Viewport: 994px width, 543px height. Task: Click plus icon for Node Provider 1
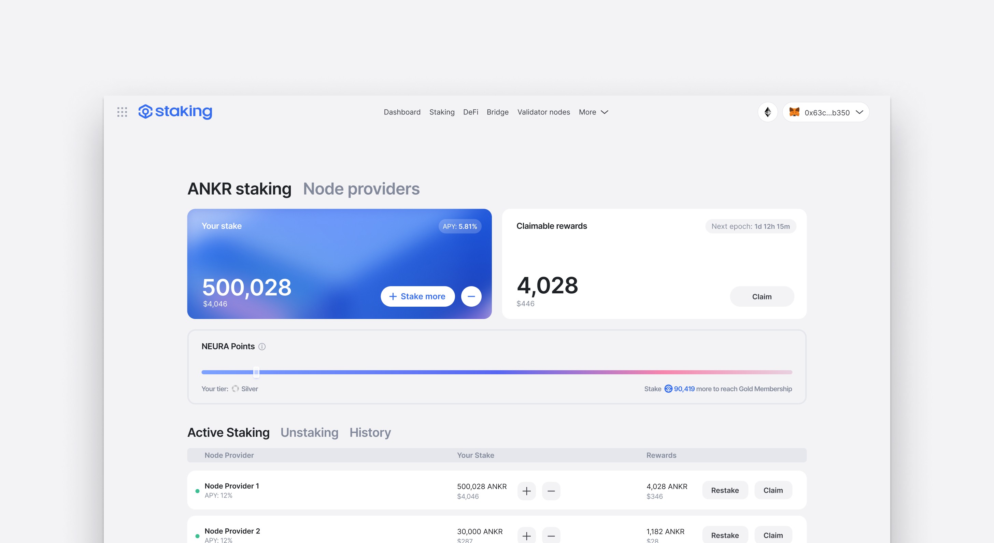point(526,491)
